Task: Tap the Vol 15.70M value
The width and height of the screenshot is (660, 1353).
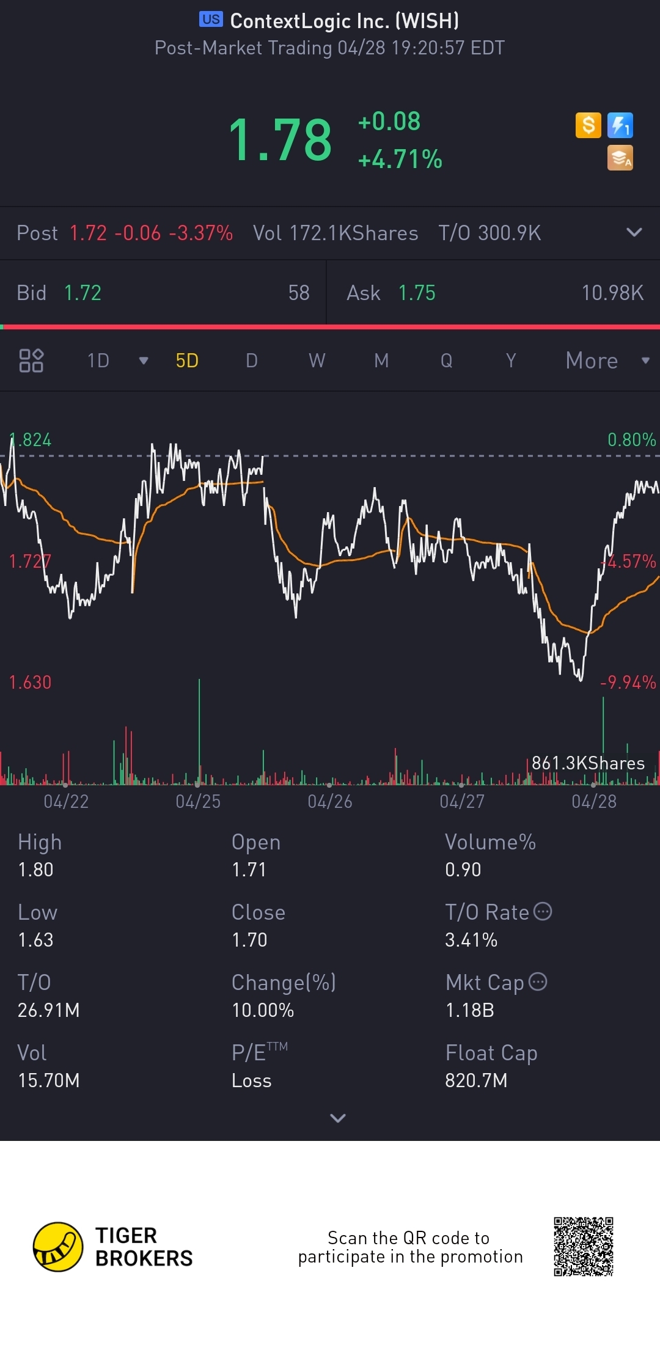Action: (49, 1080)
